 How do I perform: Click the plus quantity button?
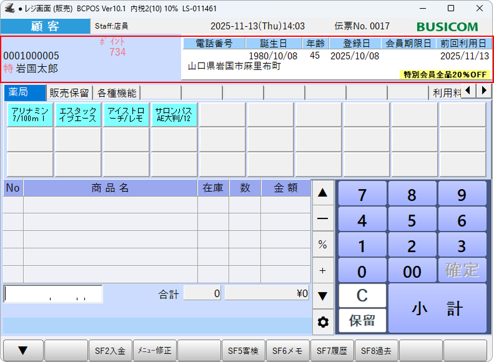coord(323,270)
